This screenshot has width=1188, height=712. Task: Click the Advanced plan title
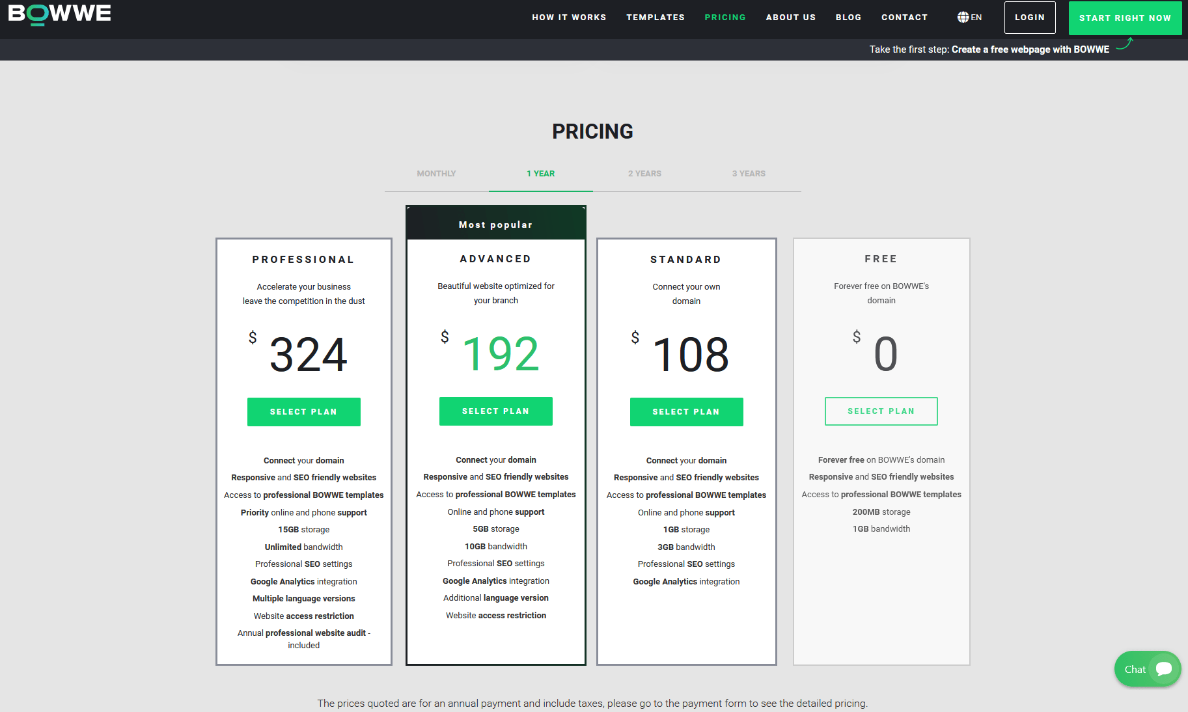(496, 259)
